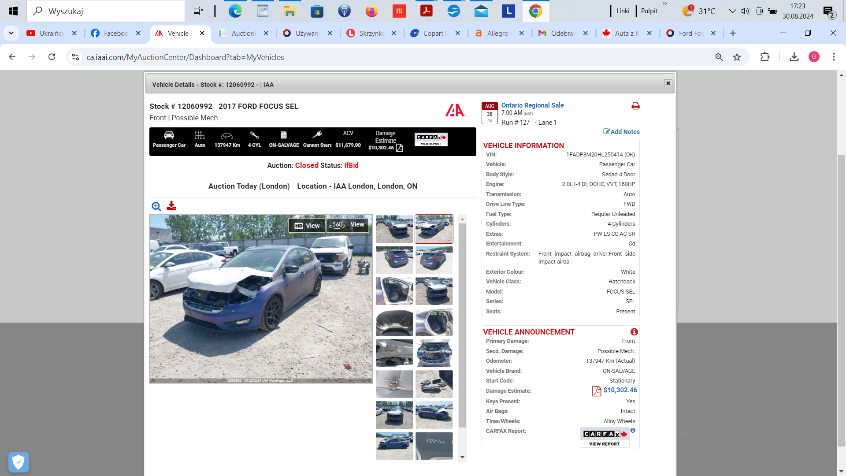Click the Wyszukaj taskbar search box

(x=106, y=11)
